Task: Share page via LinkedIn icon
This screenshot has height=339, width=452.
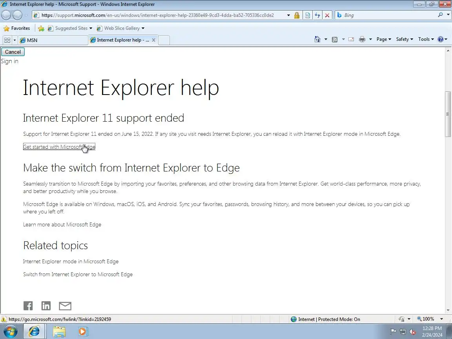Action: point(46,306)
